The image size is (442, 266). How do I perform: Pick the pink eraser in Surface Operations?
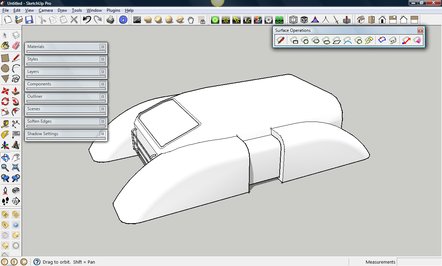coord(417,41)
